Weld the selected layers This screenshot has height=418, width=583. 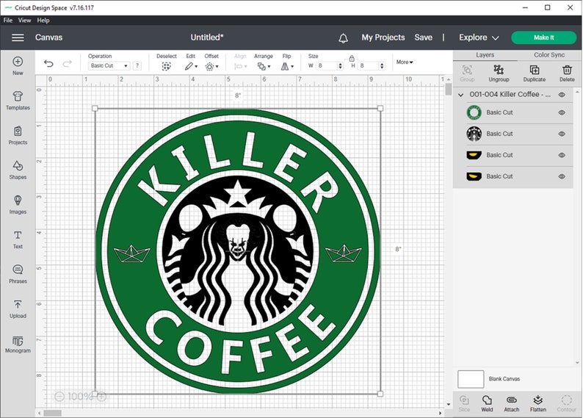(x=487, y=403)
